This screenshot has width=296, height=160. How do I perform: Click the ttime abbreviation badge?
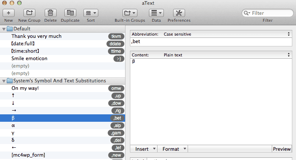pyautogui.click(x=116, y=51)
